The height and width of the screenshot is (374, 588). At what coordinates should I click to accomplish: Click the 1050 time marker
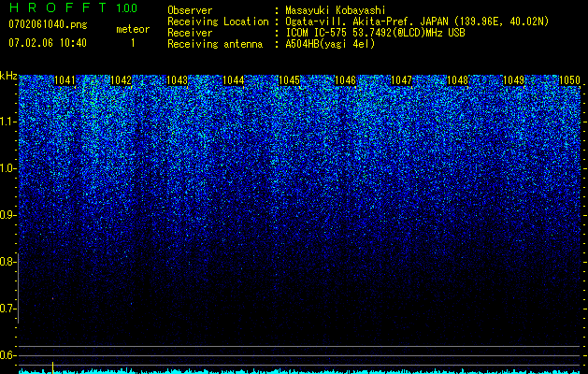569,80
